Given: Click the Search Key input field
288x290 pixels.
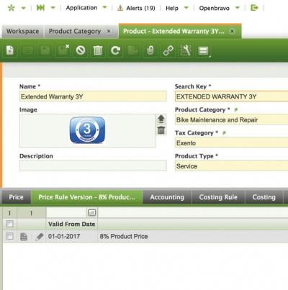Looking at the screenshot, I should [x=231, y=96].
